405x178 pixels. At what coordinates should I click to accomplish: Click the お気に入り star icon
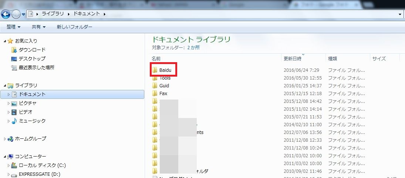click(10, 41)
